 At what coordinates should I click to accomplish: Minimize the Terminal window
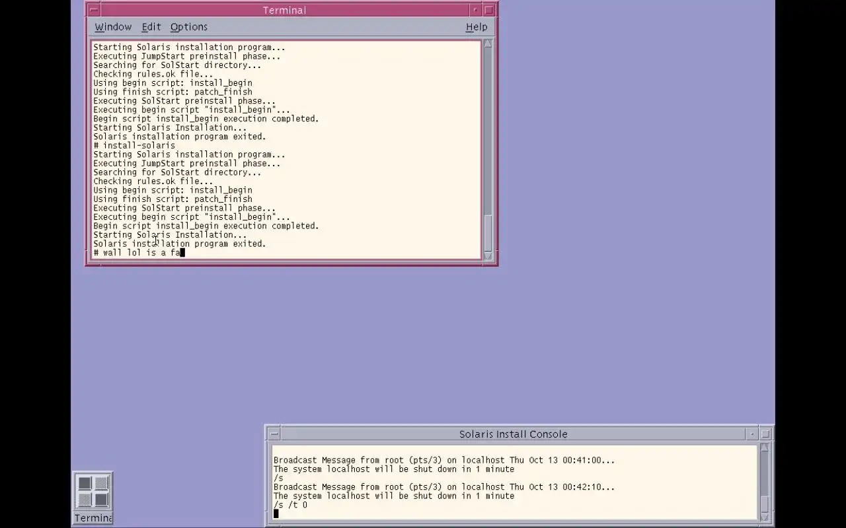pos(475,10)
